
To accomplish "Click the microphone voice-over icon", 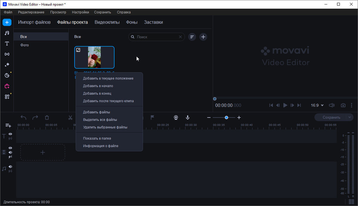I will (188, 117).
